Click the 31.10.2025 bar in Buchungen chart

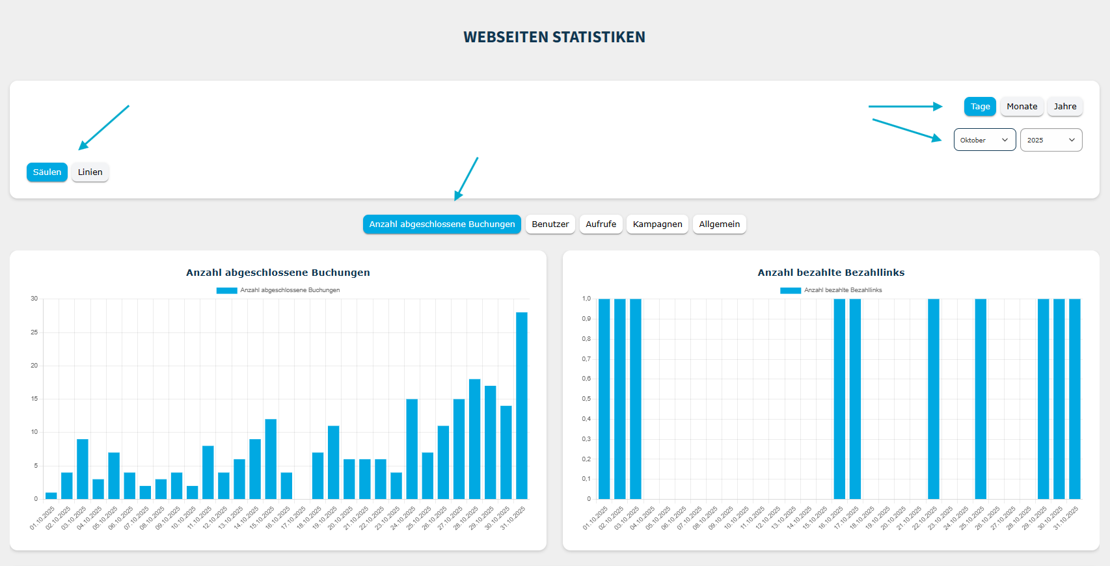point(522,406)
